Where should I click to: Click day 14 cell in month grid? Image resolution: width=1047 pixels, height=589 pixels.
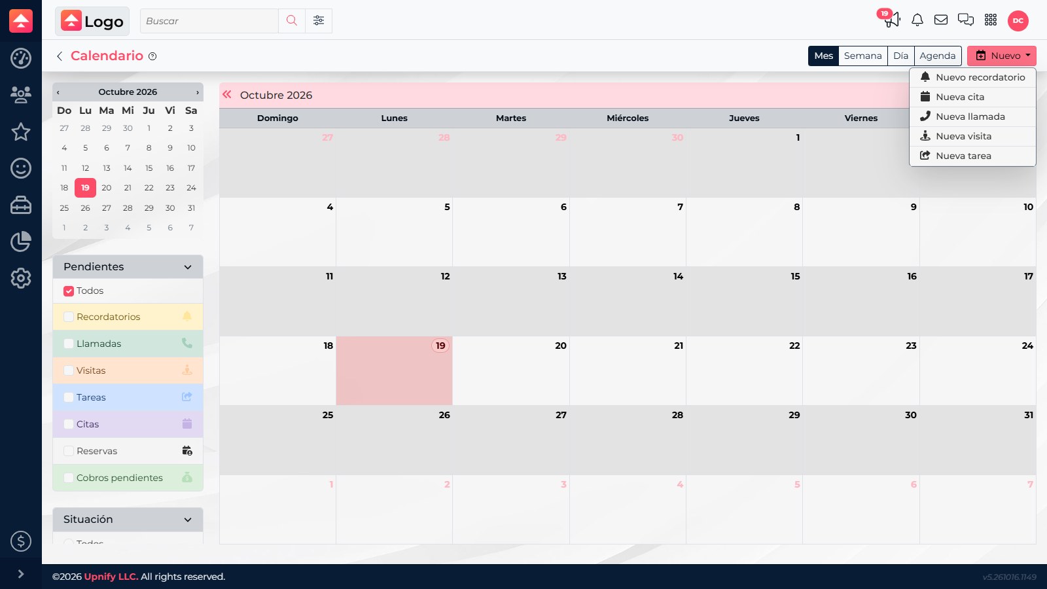tap(628, 302)
